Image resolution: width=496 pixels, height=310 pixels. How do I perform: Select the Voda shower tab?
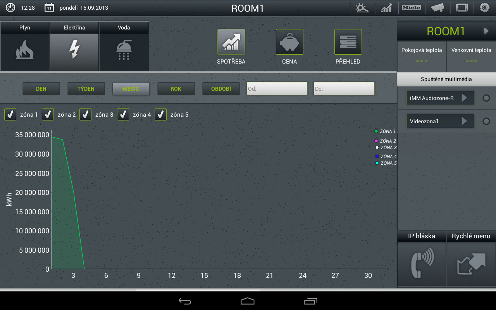[x=124, y=46]
